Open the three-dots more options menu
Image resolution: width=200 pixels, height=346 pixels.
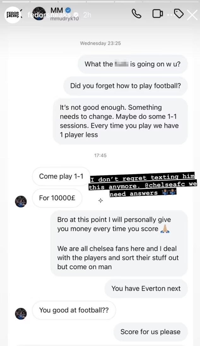(170, 15)
